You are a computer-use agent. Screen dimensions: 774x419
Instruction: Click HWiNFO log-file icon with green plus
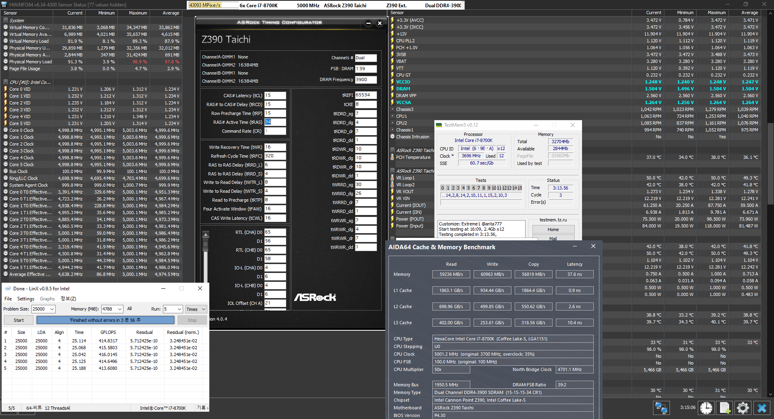[724, 408]
